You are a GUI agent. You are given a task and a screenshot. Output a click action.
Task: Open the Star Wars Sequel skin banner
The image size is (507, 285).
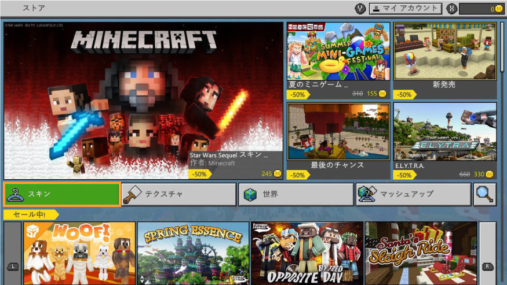(x=143, y=101)
